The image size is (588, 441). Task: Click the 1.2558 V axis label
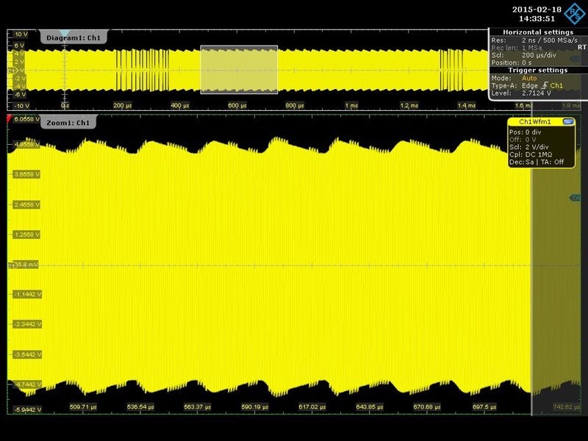[26, 234]
